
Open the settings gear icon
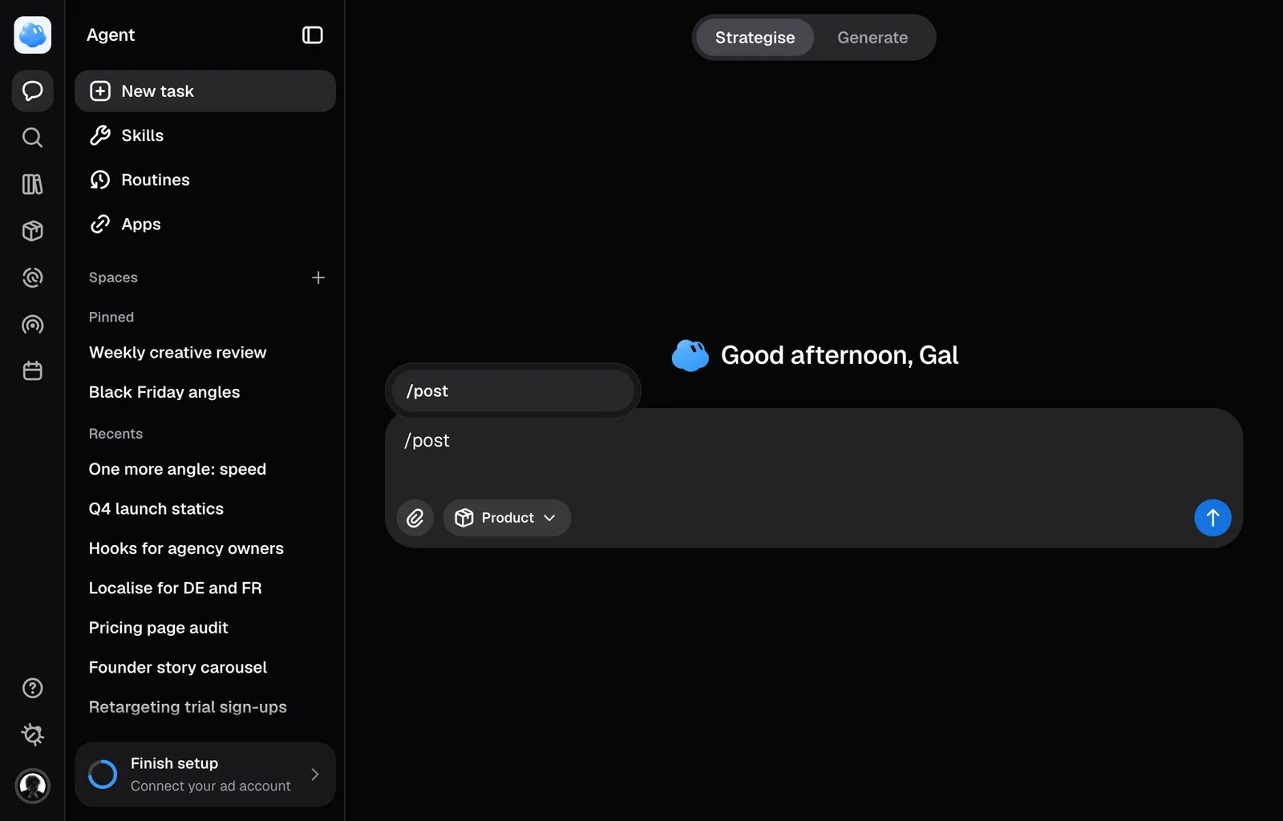(x=33, y=734)
